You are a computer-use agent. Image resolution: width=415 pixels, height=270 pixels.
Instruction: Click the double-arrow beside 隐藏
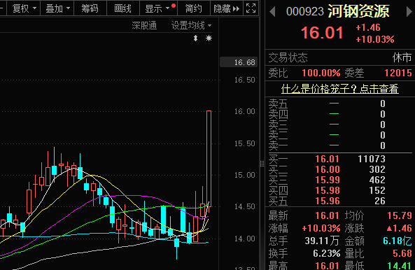[236, 8]
